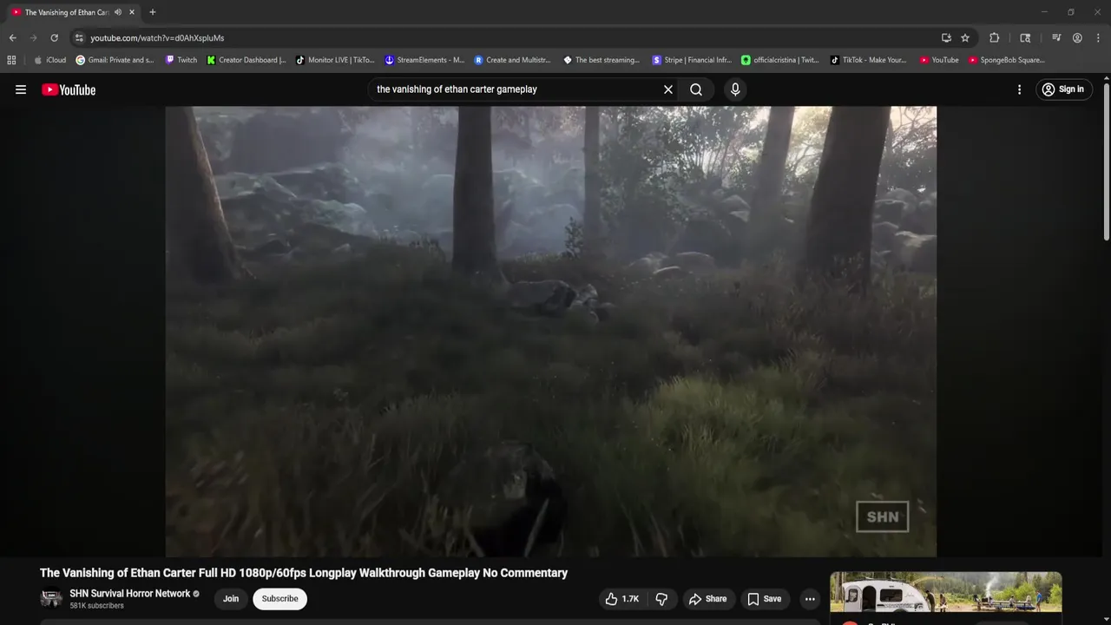
Task: Open the SpongeBob Square bookmark
Action: click(x=1006, y=60)
